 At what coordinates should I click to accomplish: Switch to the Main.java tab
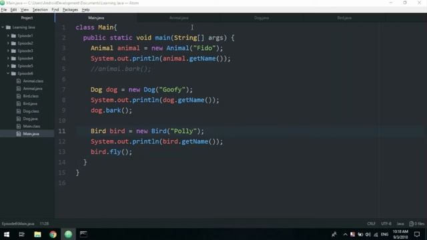96,18
